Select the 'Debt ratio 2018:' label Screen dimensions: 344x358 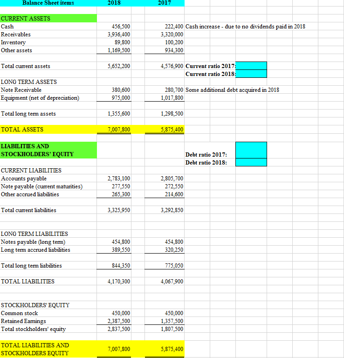[206, 163]
